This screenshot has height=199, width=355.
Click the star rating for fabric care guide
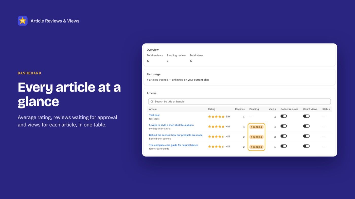coord(216,147)
